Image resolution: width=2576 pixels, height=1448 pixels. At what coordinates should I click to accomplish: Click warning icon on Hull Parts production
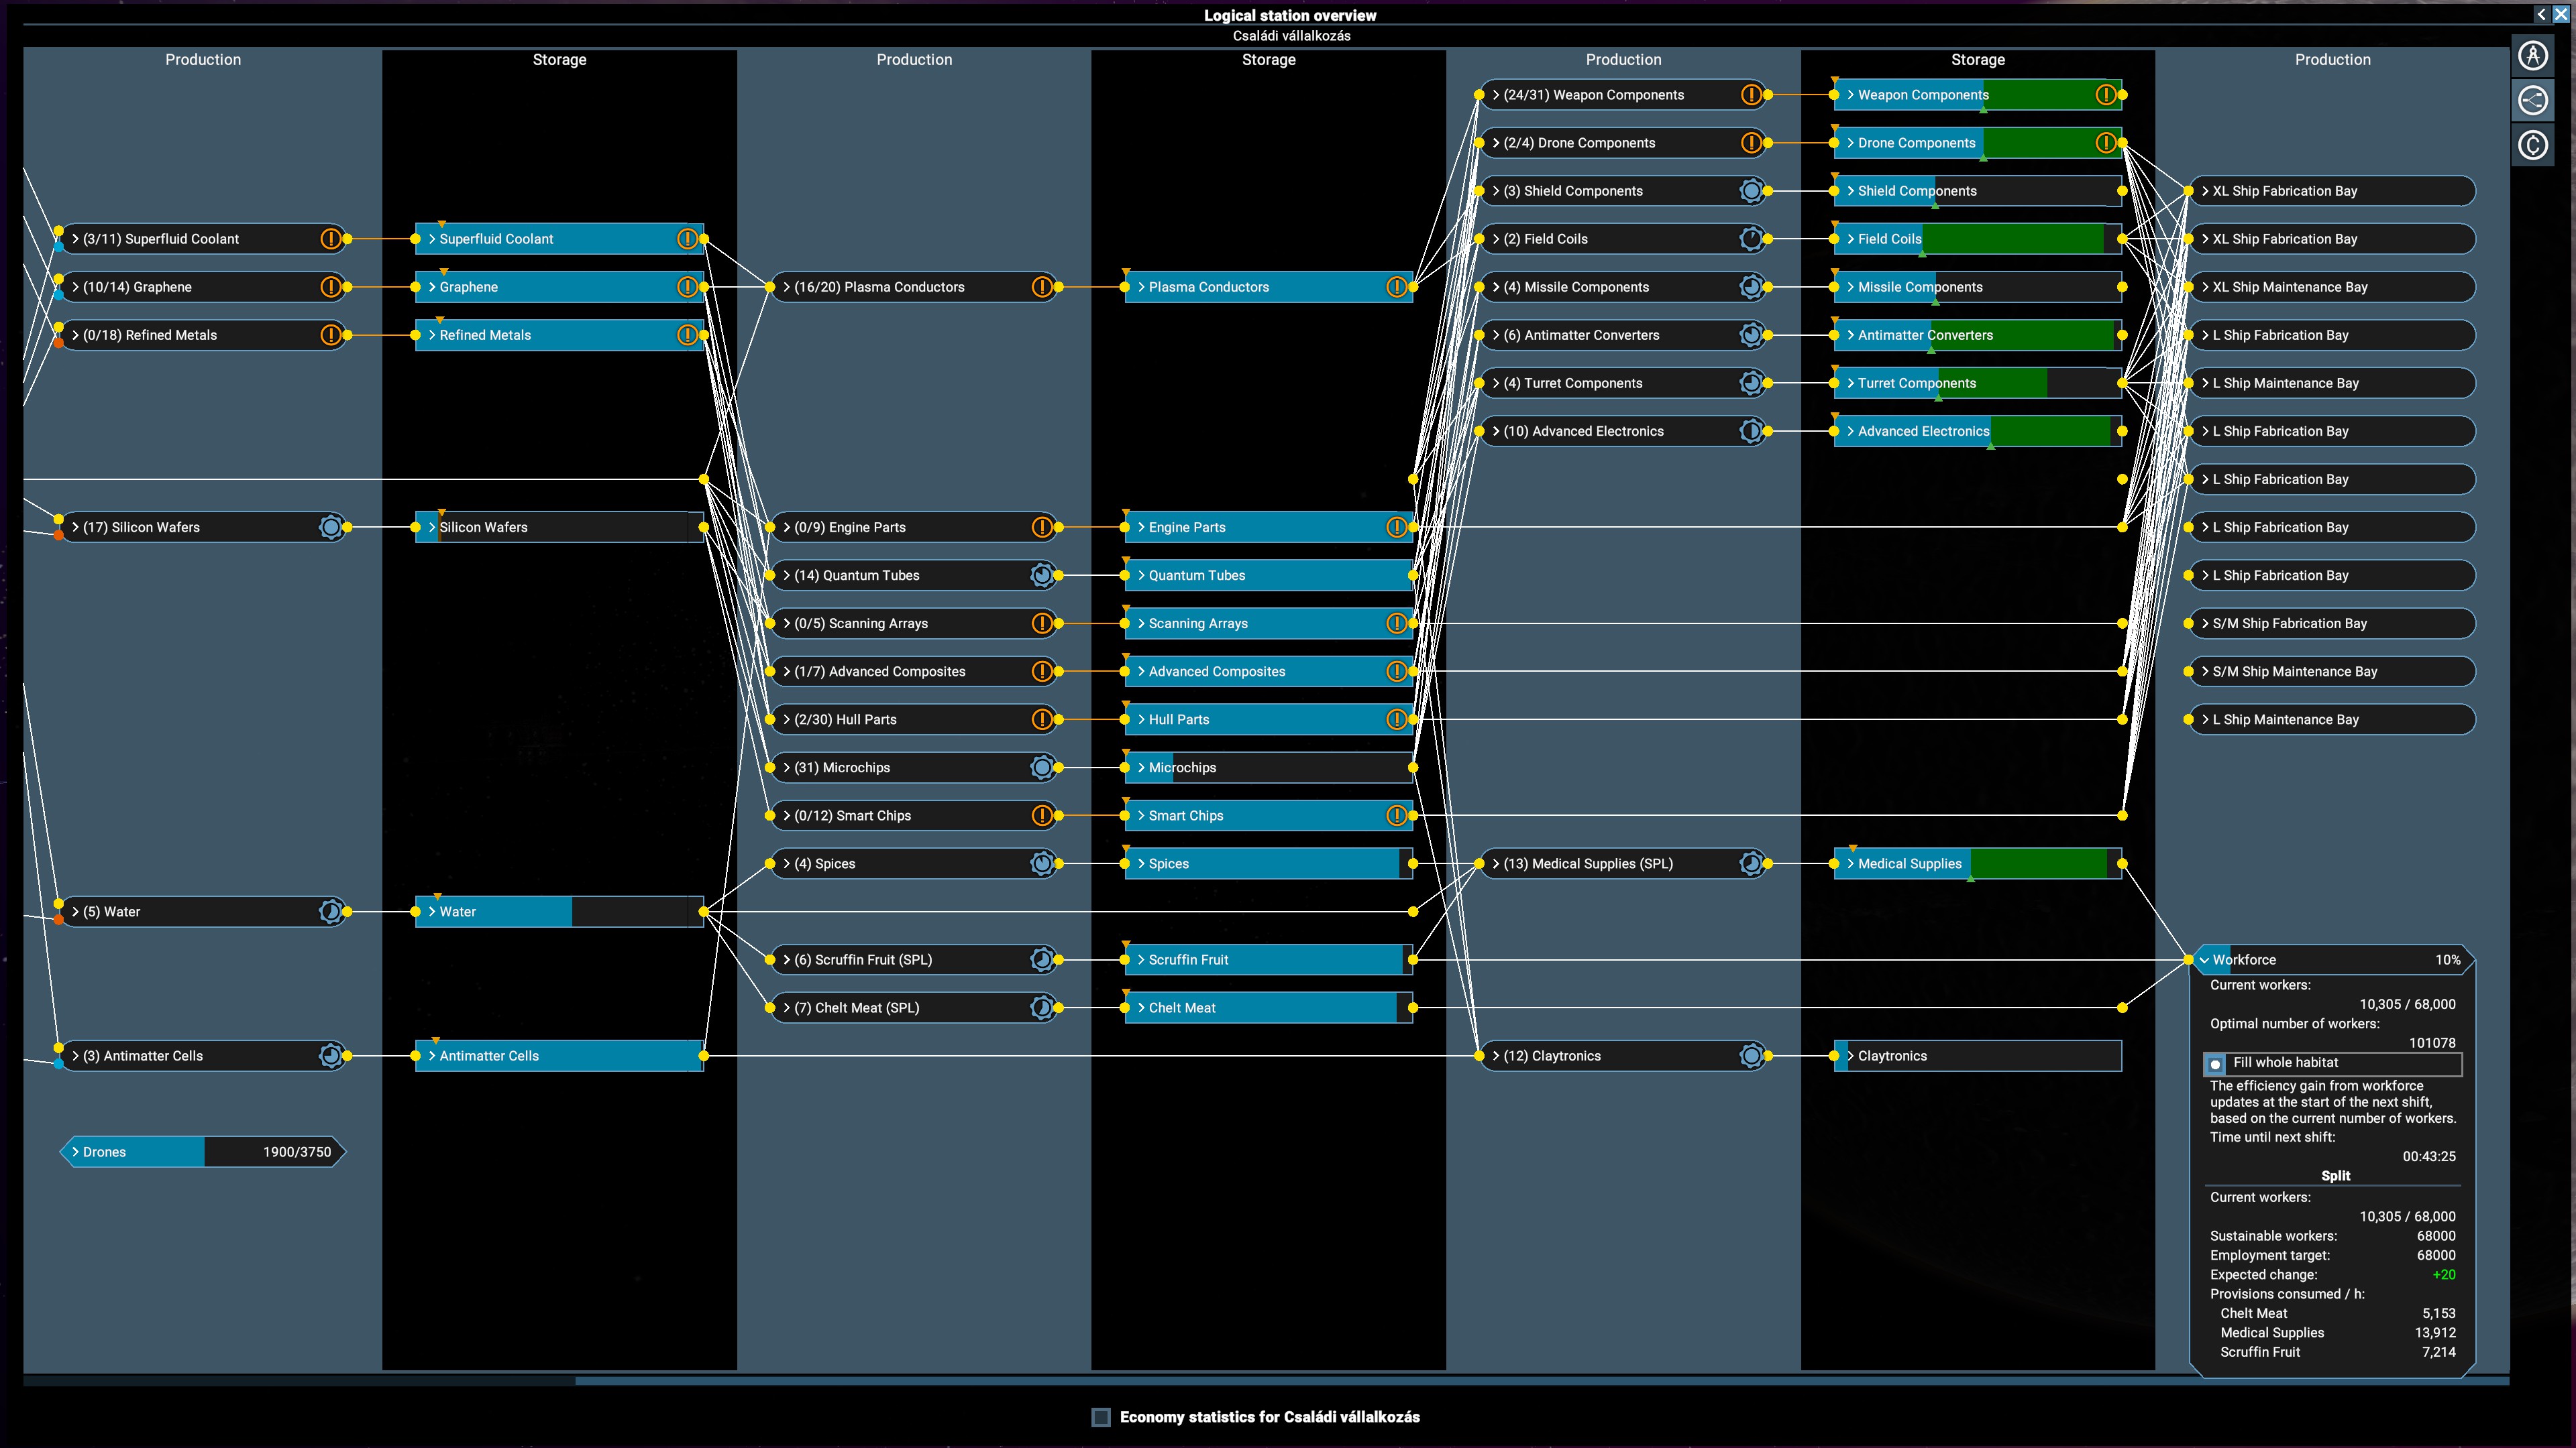1042,719
